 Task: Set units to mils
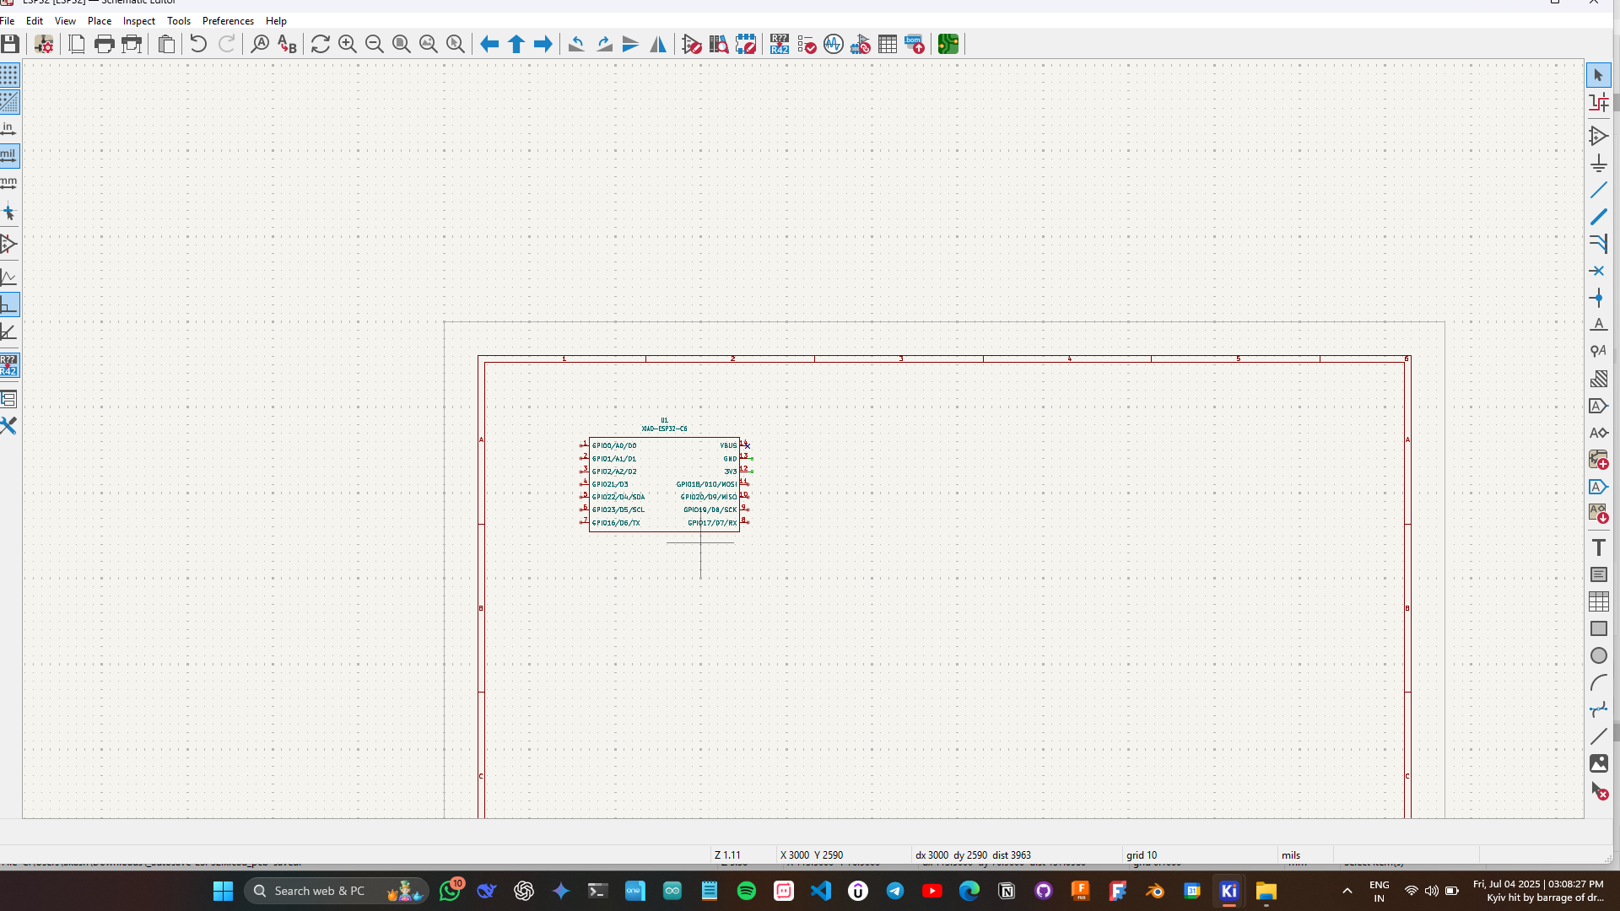[x=9, y=156]
